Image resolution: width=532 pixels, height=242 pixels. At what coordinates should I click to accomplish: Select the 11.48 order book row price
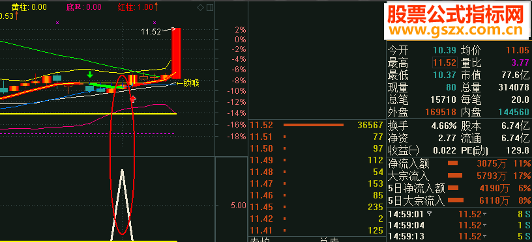click(261, 172)
